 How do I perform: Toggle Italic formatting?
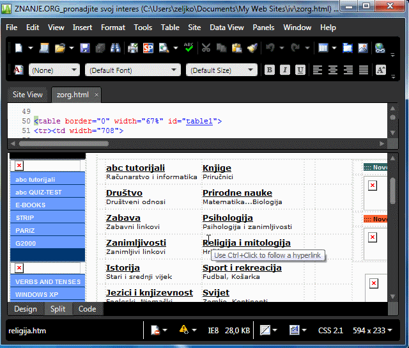[284, 70]
